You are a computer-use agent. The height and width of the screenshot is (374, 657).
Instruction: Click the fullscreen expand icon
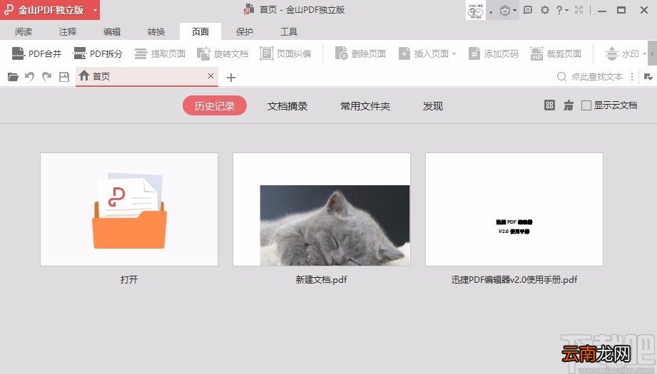click(579, 10)
